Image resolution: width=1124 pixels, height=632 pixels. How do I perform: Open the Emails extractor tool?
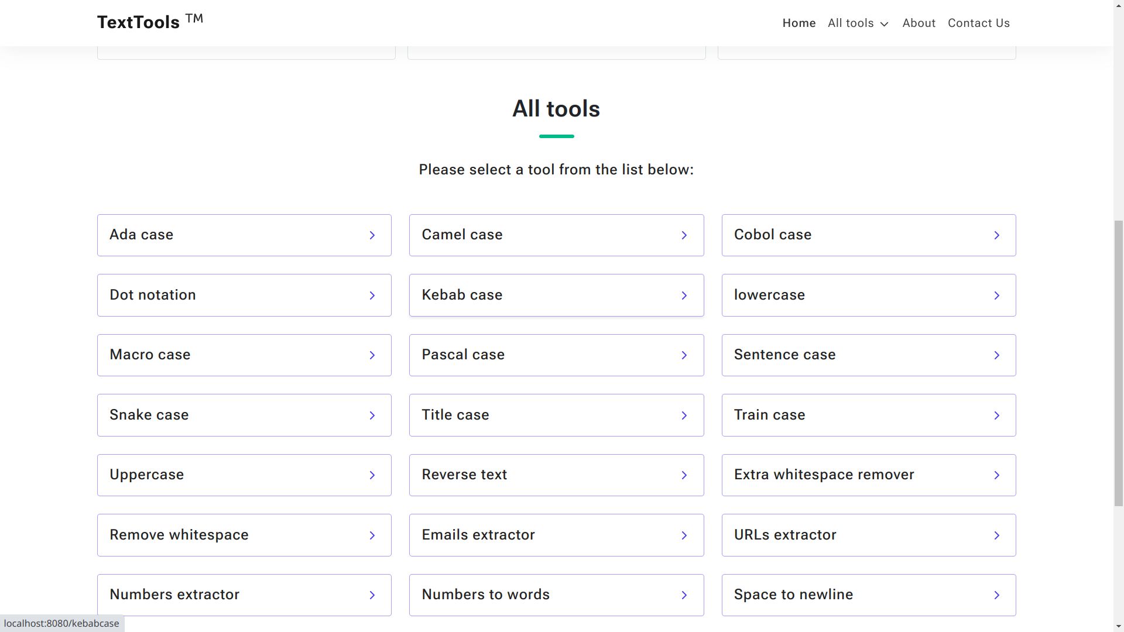[x=556, y=535]
